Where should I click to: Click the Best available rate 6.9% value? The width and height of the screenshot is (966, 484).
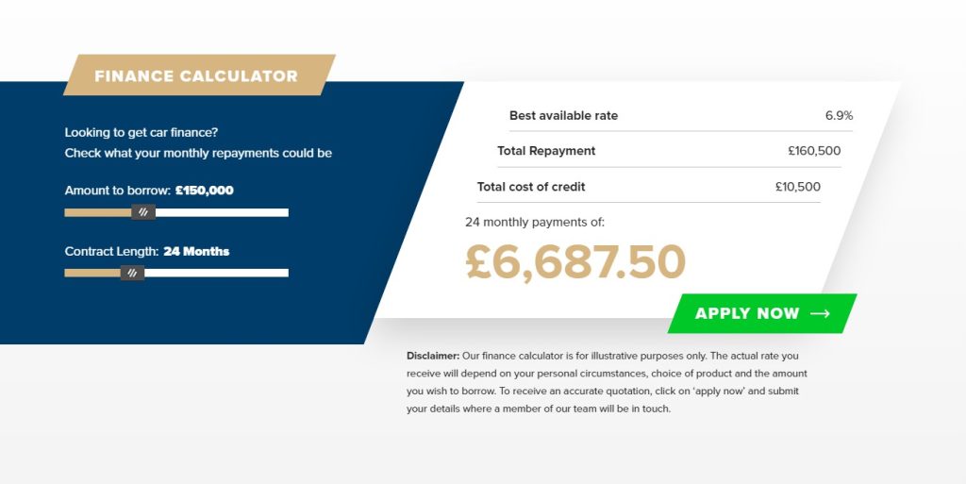pyautogui.click(x=839, y=115)
